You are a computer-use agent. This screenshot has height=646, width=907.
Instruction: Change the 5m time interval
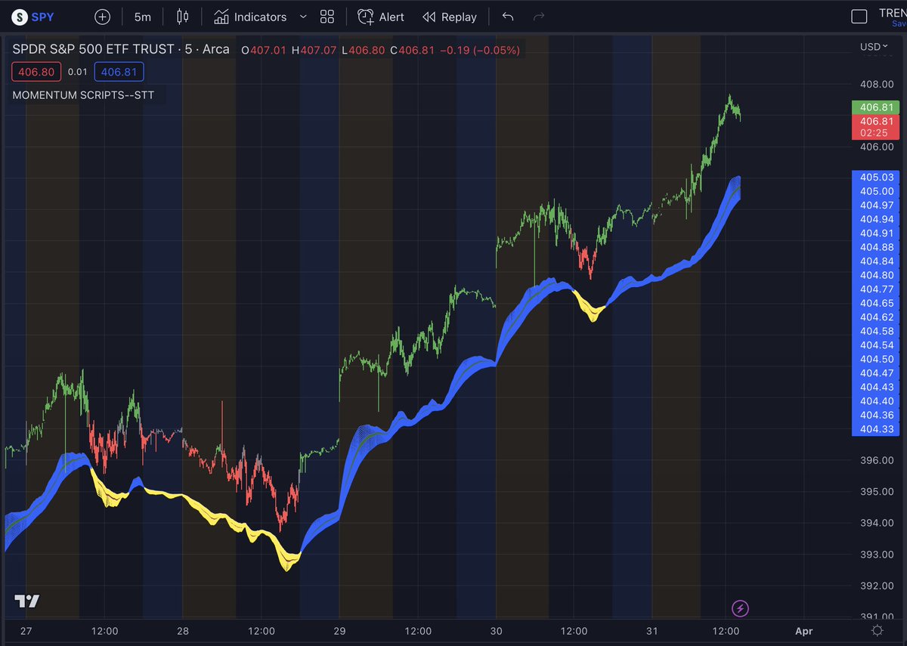coord(142,17)
